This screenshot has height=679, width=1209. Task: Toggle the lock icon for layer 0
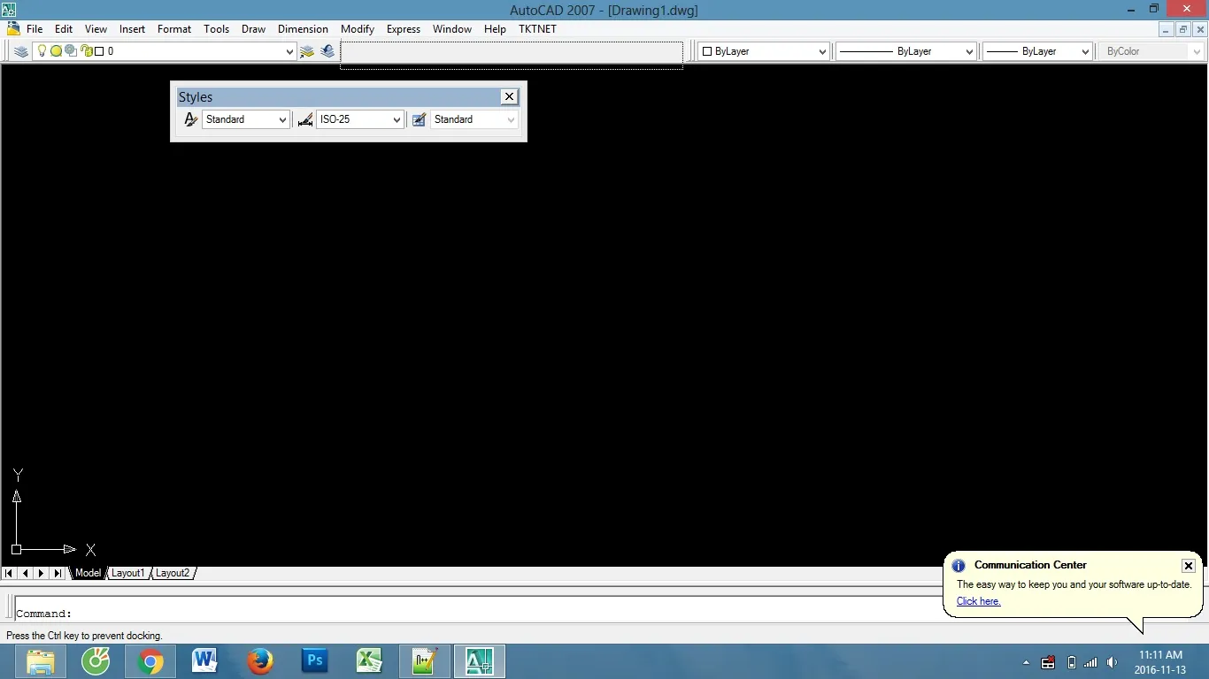click(x=86, y=51)
